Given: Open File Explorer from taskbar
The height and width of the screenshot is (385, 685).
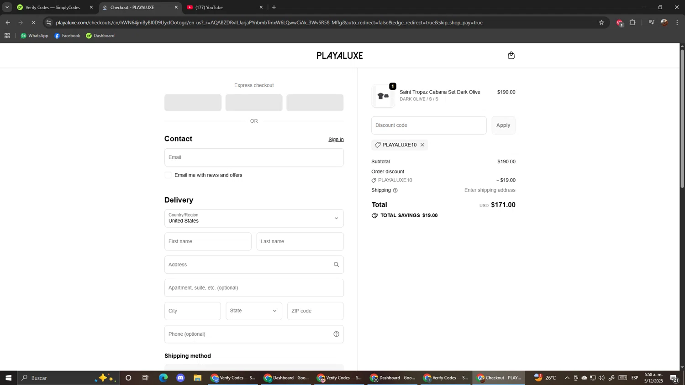Looking at the screenshot, I should coord(197,378).
